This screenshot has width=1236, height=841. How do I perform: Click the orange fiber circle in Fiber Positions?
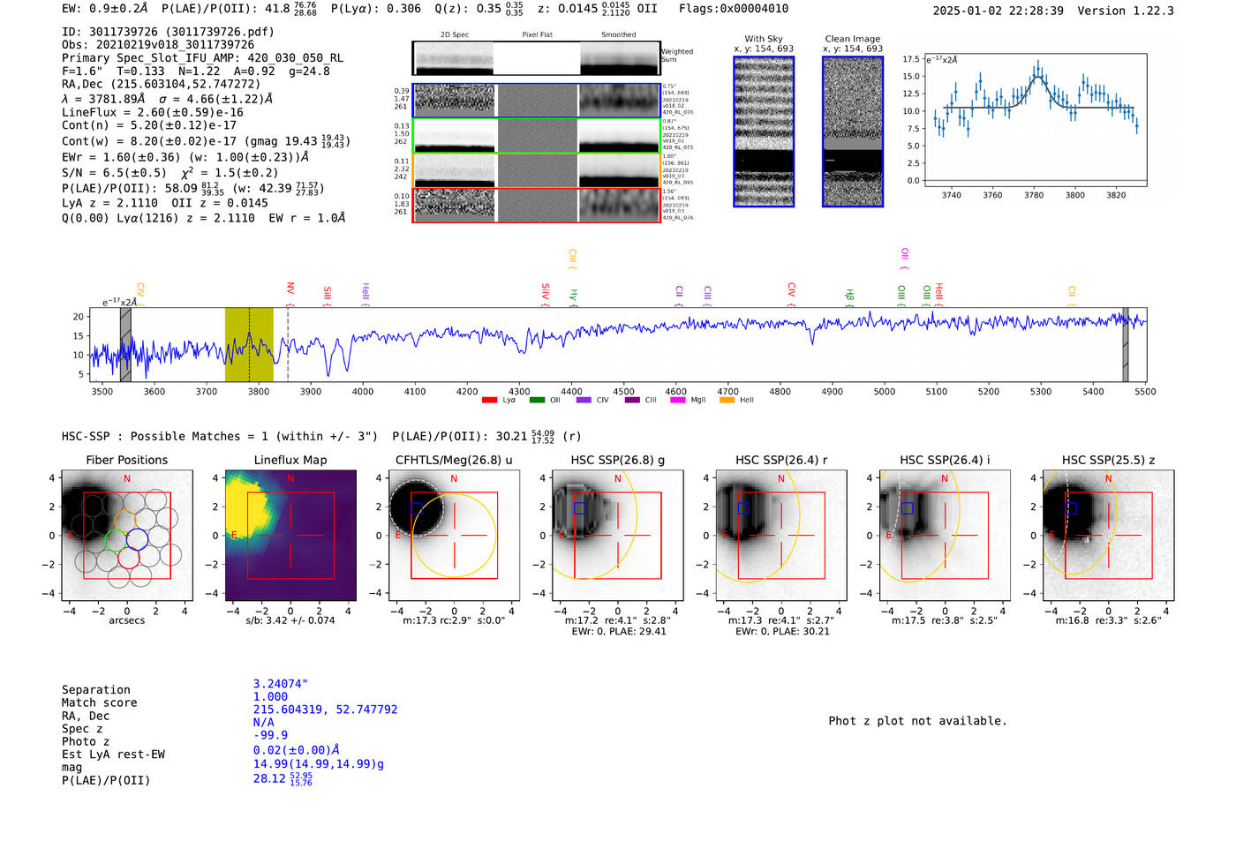click(x=127, y=522)
